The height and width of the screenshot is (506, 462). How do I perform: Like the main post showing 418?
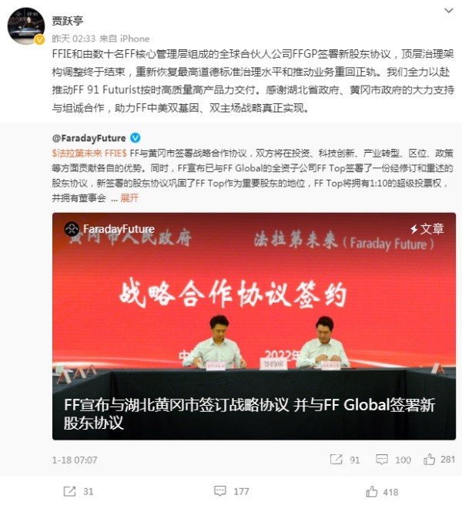point(382,492)
